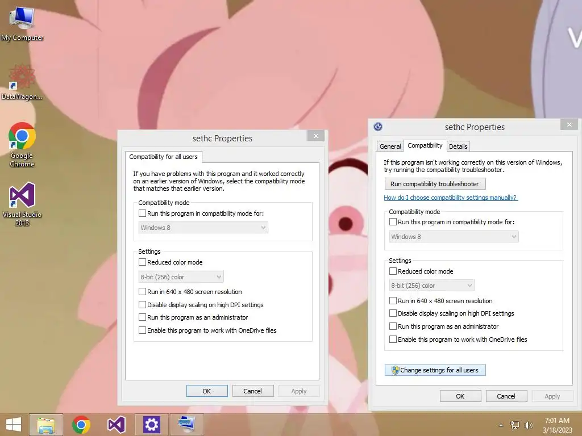Select Compatibility for all users tab
This screenshot has width=582, height=436.
point(163,157)
